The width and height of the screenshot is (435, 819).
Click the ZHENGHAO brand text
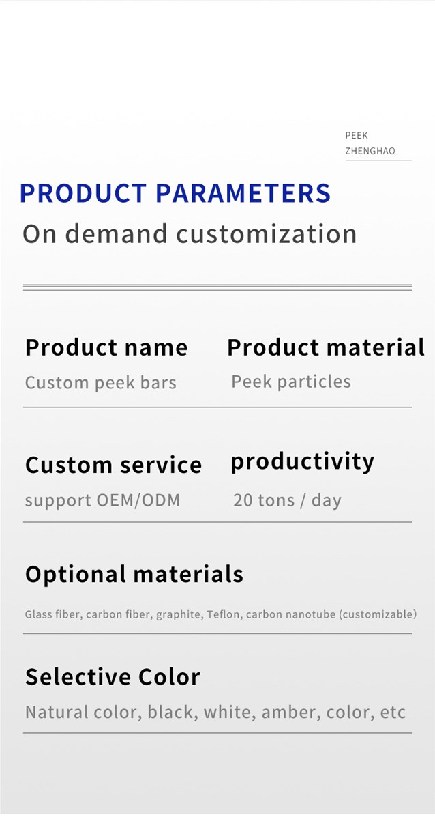click(x=370, y=151)
